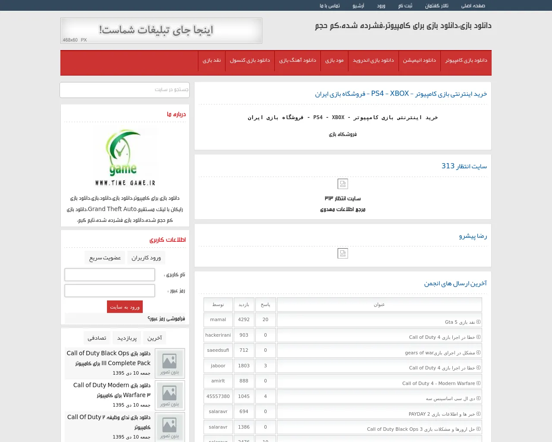The width and height of the screenshot is (552, 442).
Task: Open the Time Game logo image
Action: click(x=125, y=157)
